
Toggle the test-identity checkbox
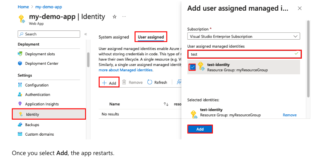[192, 67]
